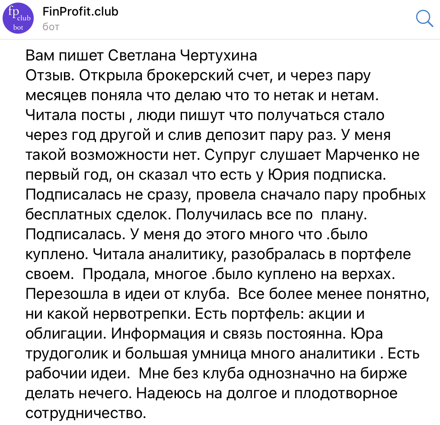Click the word 'нервотрепки.' in the message

tap(142, 314)
